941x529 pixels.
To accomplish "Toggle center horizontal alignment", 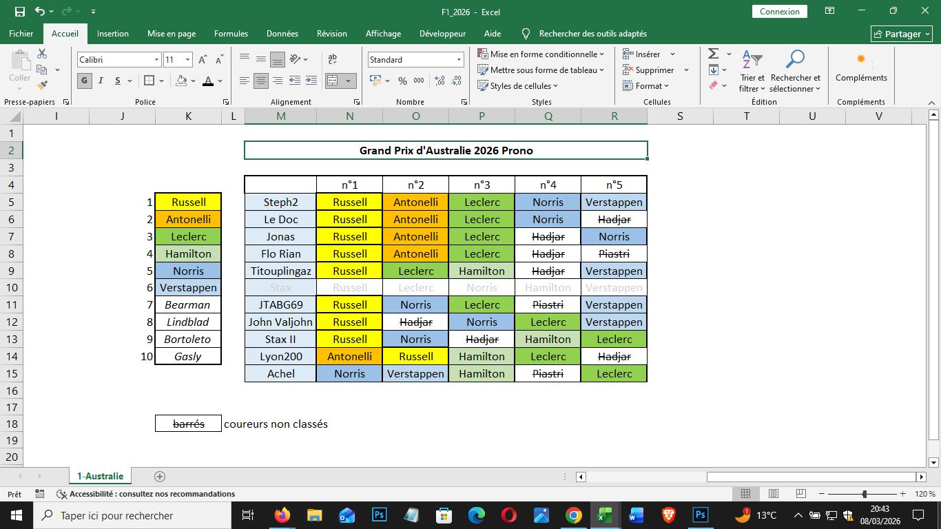I will pyautogui.click(x=261, y=81).
